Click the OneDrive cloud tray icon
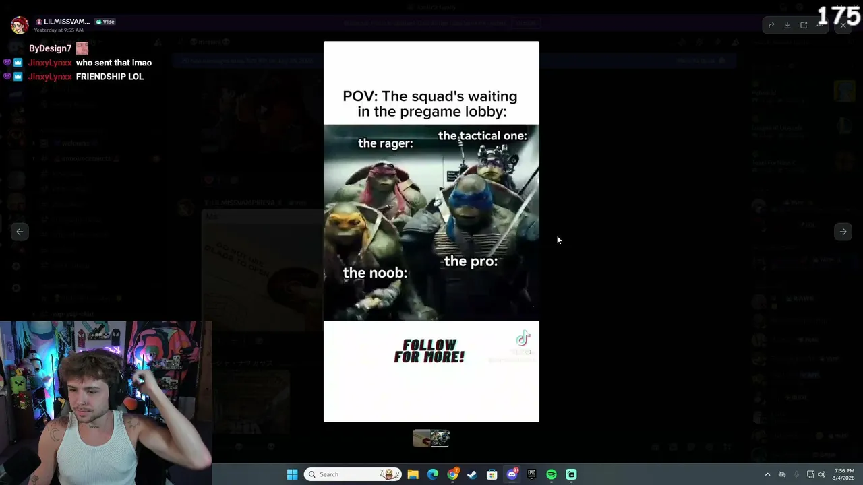This screenshot has width=863, height=485. [x=782, y=474]
